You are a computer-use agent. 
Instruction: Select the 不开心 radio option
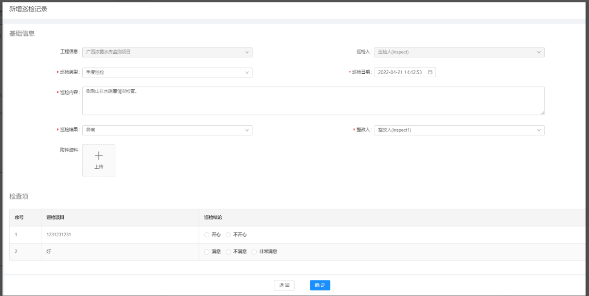tap(228, 235)
